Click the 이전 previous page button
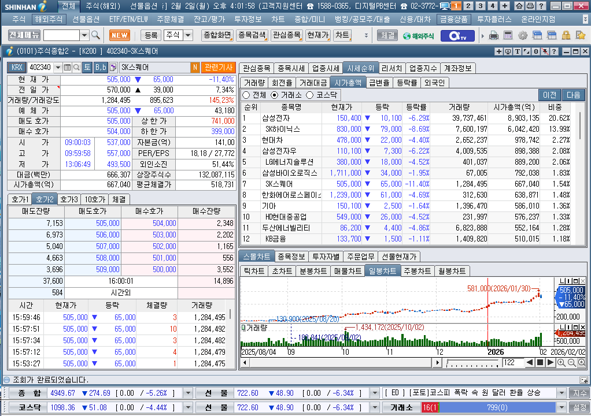This screenshot has height=416, width=591. pos(550,95)
